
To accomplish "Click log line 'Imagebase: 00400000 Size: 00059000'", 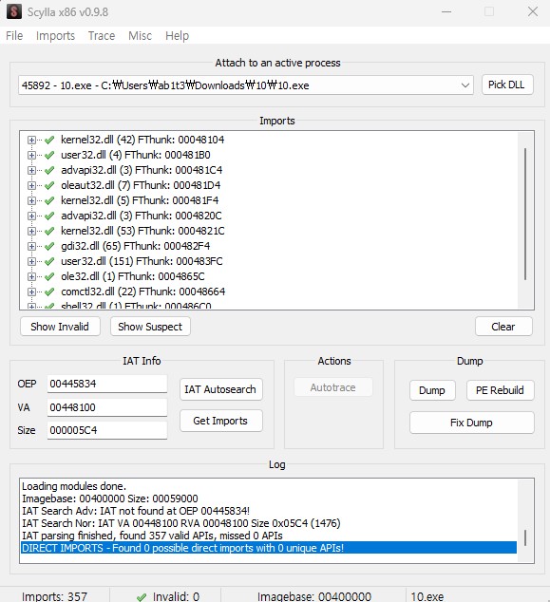I will (x=110, y=499).
